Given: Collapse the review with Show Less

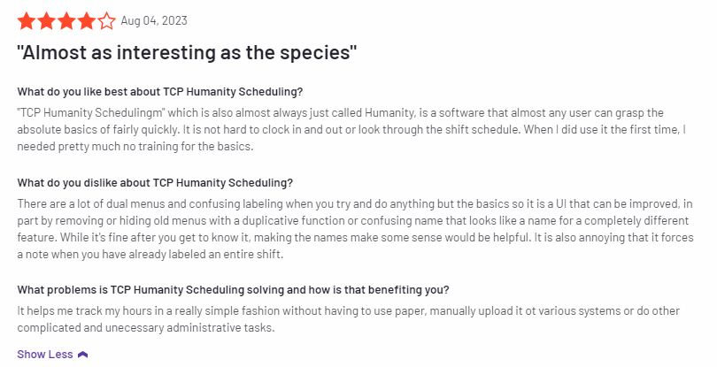Looking at the screenshot, I should (x=45, y=355).
